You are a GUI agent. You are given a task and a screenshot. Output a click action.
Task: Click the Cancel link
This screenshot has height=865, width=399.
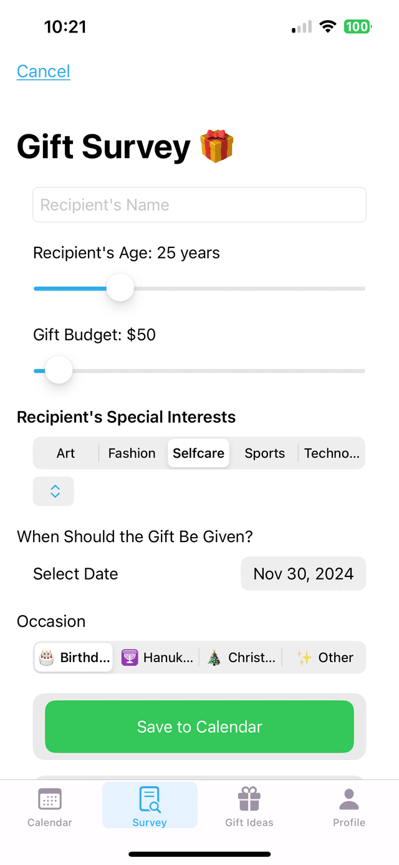pos(43,71)
